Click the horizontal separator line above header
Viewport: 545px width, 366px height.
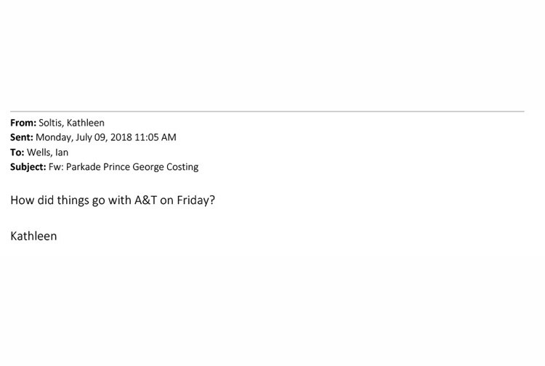coord(267,111)
